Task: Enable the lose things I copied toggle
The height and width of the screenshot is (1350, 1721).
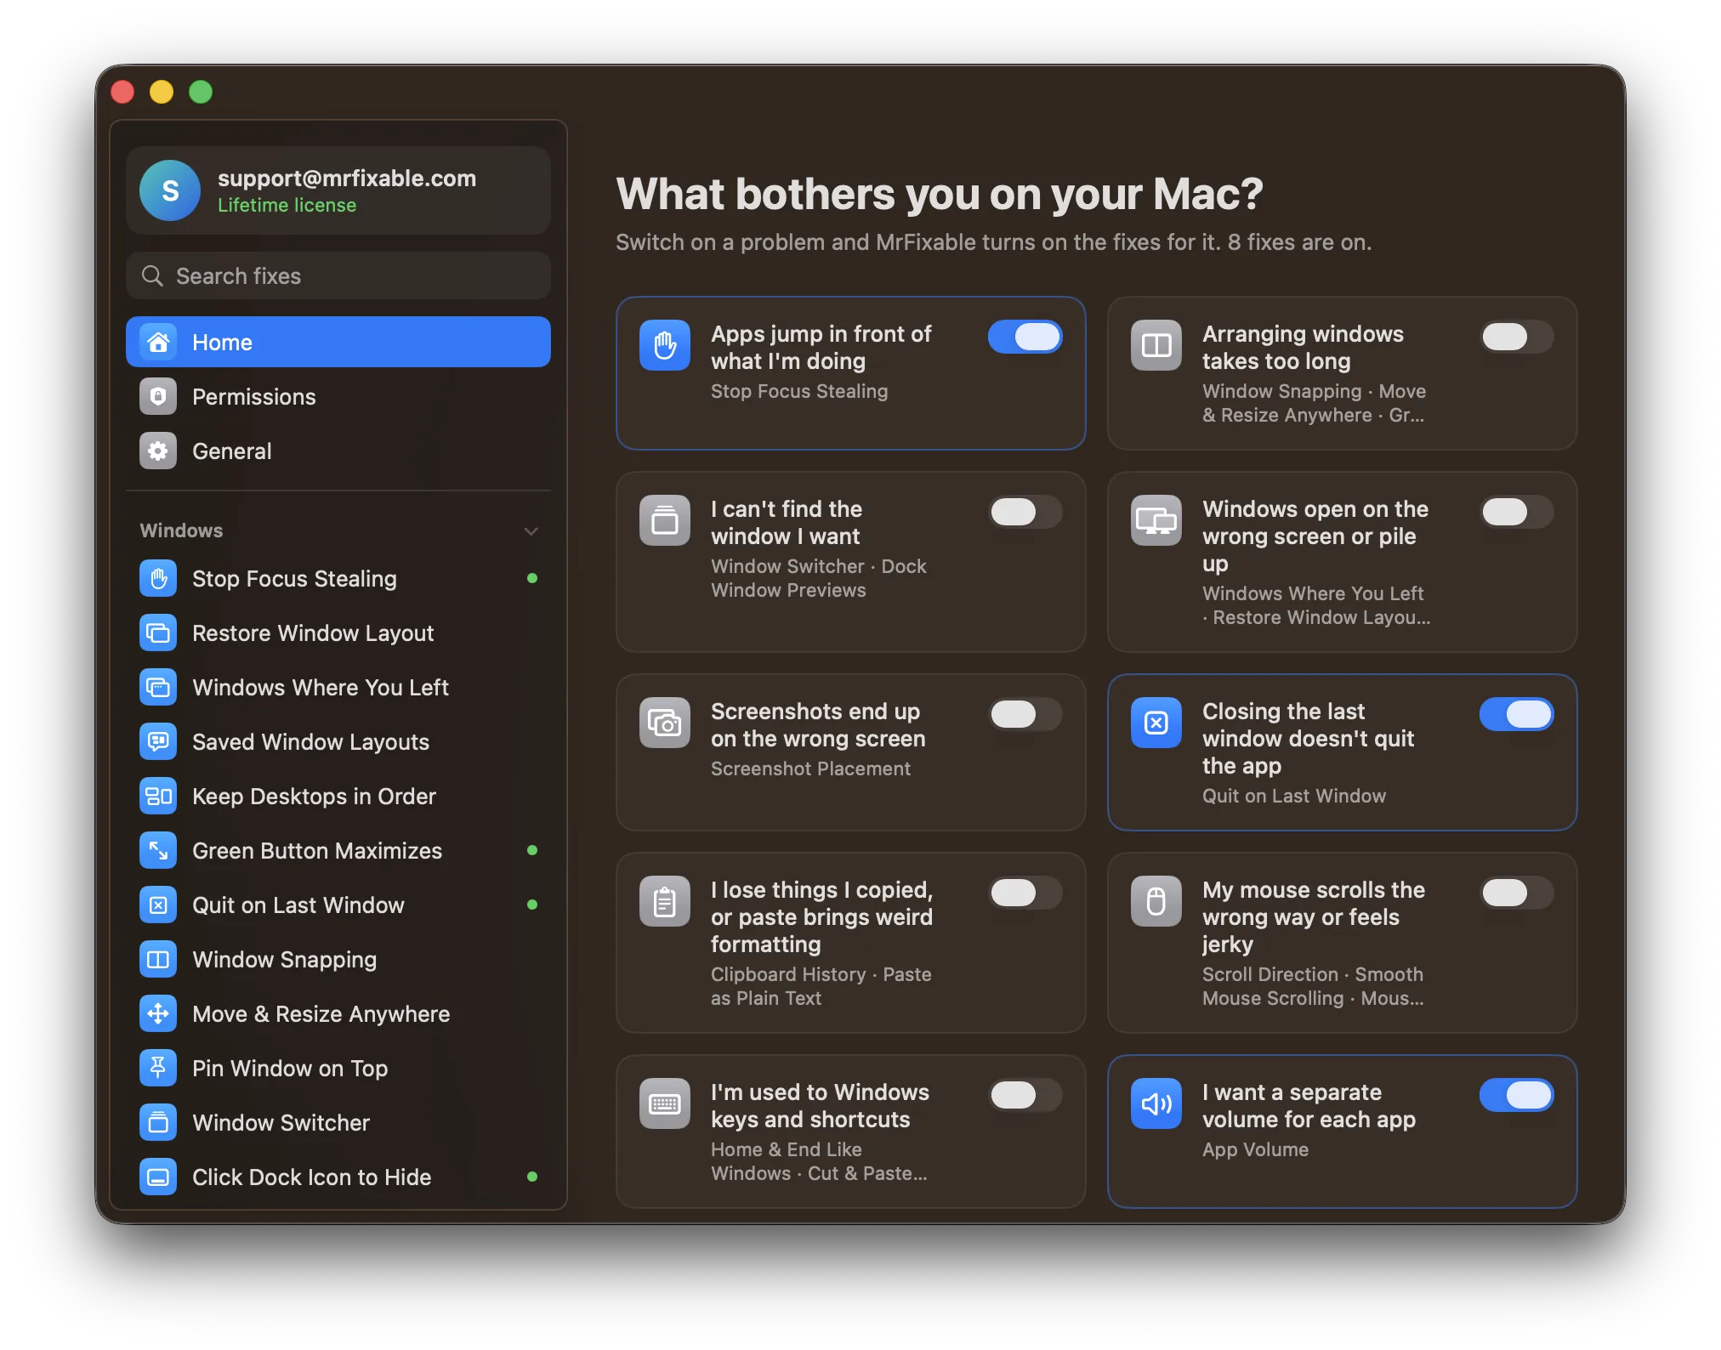Action: (1025, 893)
